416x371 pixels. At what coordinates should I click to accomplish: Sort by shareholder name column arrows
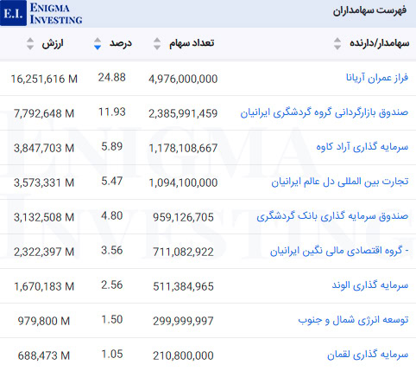coord(337,43)
